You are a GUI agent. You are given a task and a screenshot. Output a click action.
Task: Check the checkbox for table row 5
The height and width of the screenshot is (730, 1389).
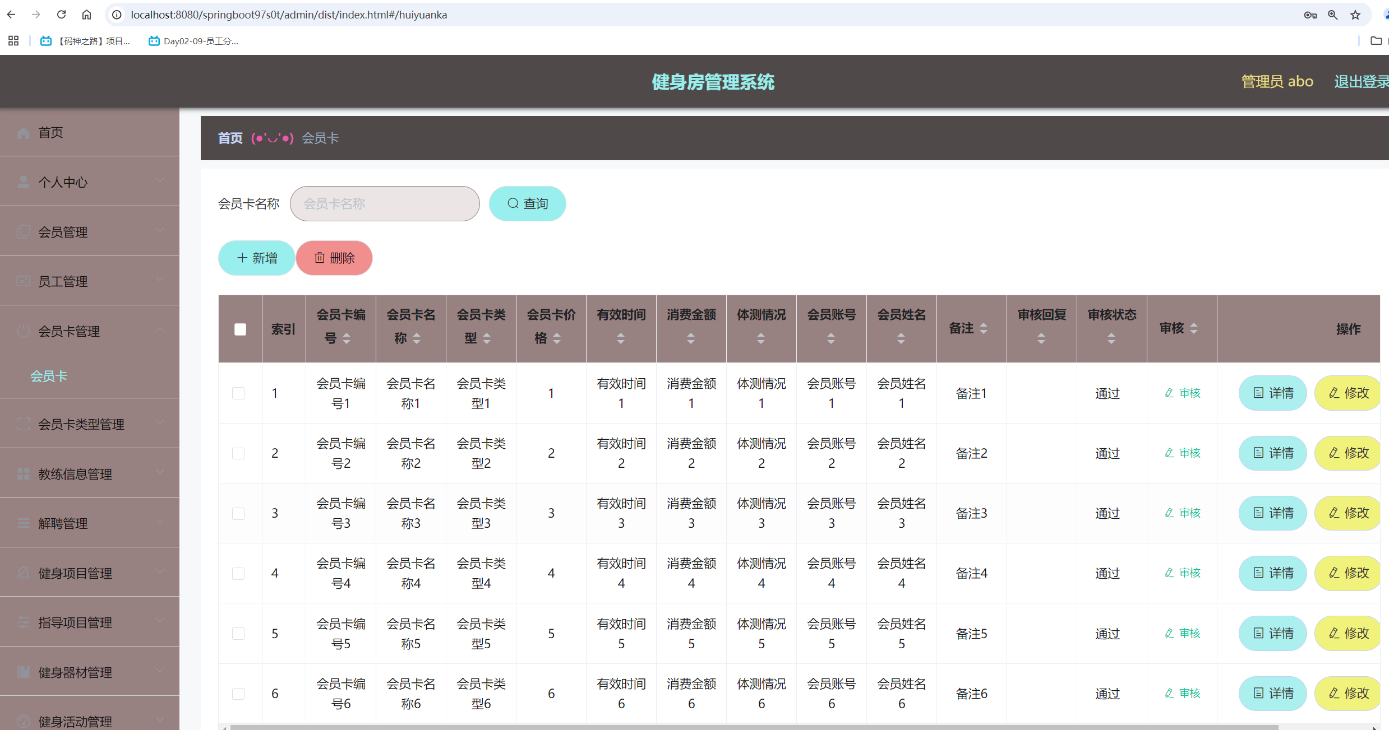click(x=239, y=633)
